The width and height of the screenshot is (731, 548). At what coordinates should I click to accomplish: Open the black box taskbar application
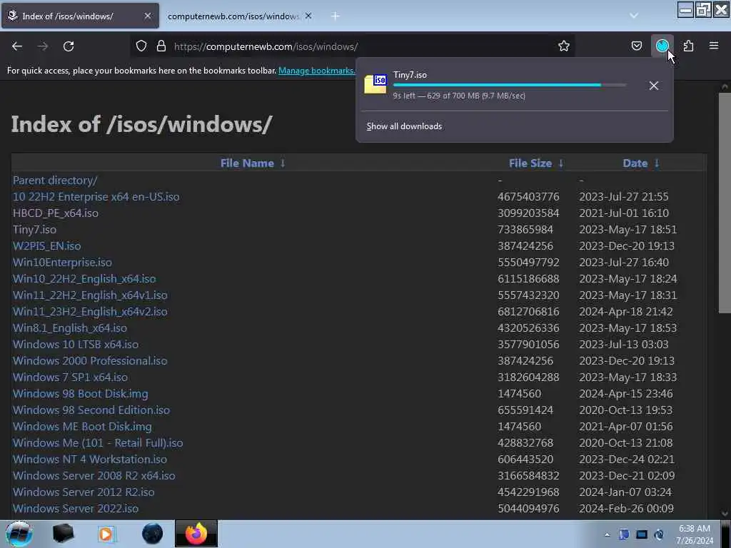(64, 534)
